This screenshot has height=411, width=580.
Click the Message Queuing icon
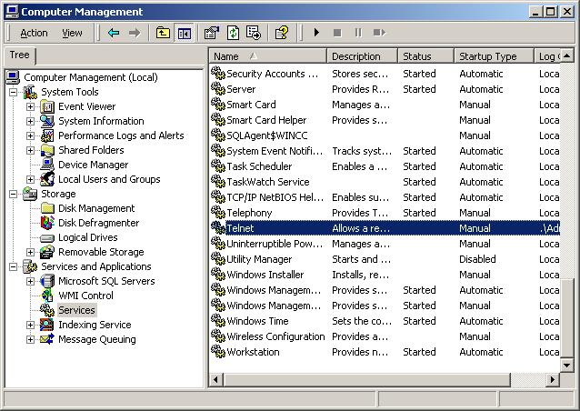pos(47,339)
